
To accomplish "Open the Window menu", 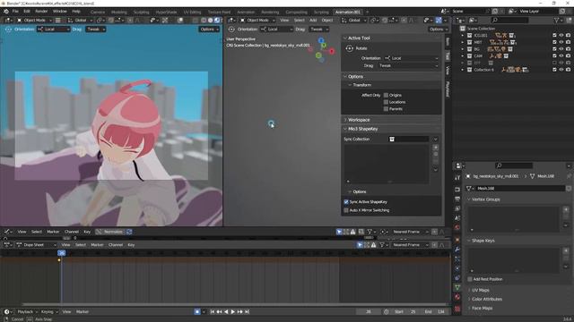I will coord(60,12).
